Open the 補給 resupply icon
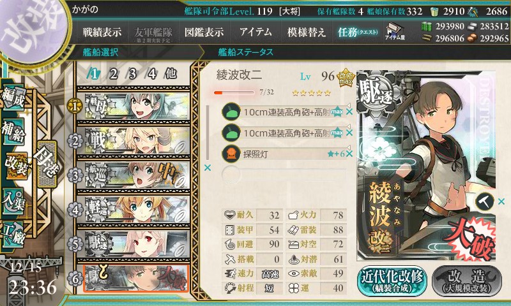 click(14, 131)
